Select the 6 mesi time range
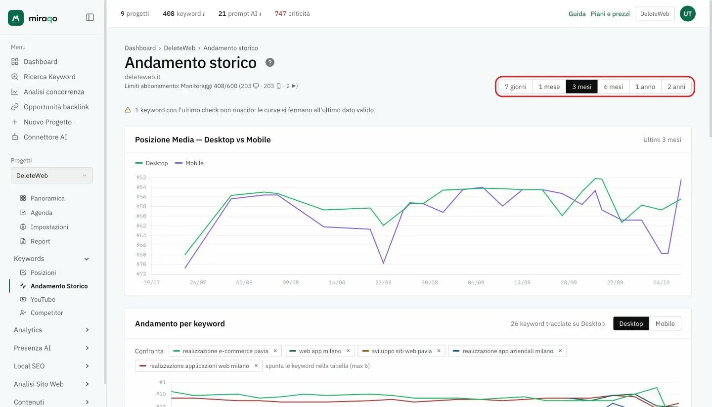The height and width of the screenshot is (407, 712). [613, 87]
